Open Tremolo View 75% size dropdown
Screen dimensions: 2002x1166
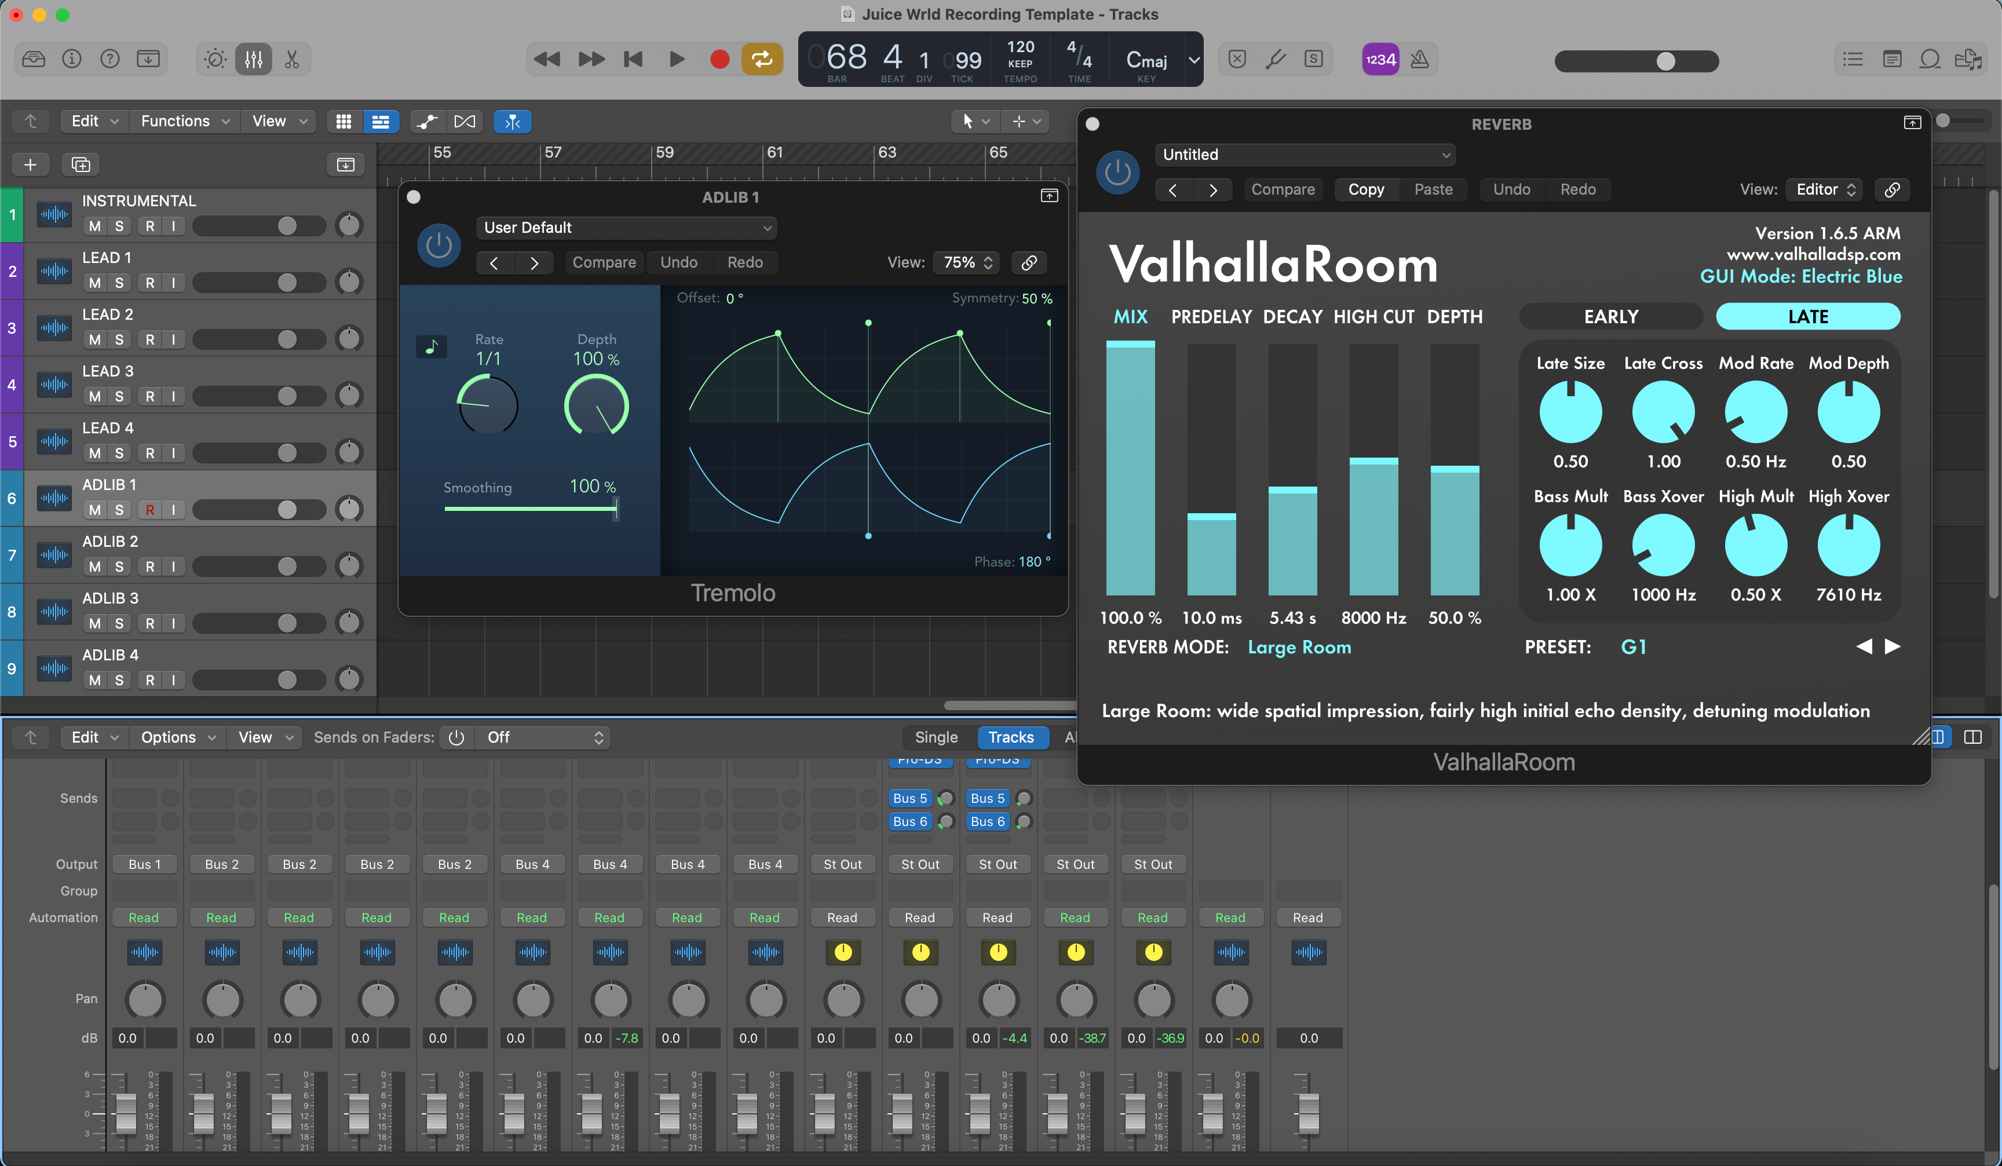coord(967,263)
